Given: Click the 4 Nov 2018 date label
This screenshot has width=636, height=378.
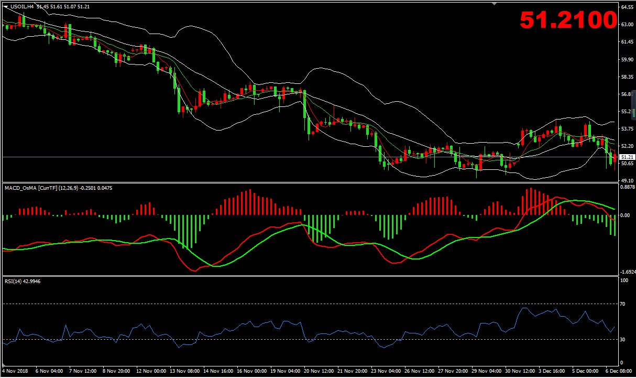Looking at the screenshot, I should coord(16,371).
